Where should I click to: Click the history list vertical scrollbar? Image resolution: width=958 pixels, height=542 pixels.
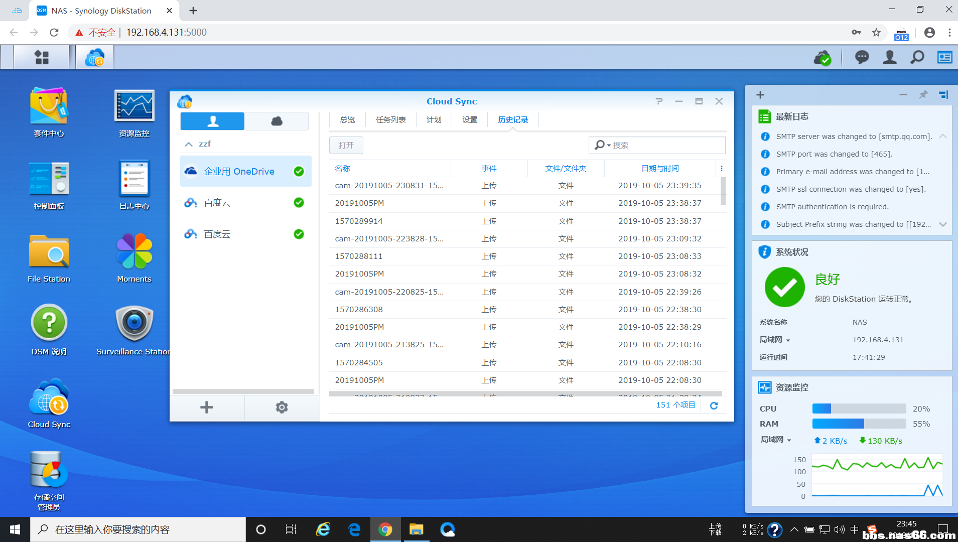(723, 191)
